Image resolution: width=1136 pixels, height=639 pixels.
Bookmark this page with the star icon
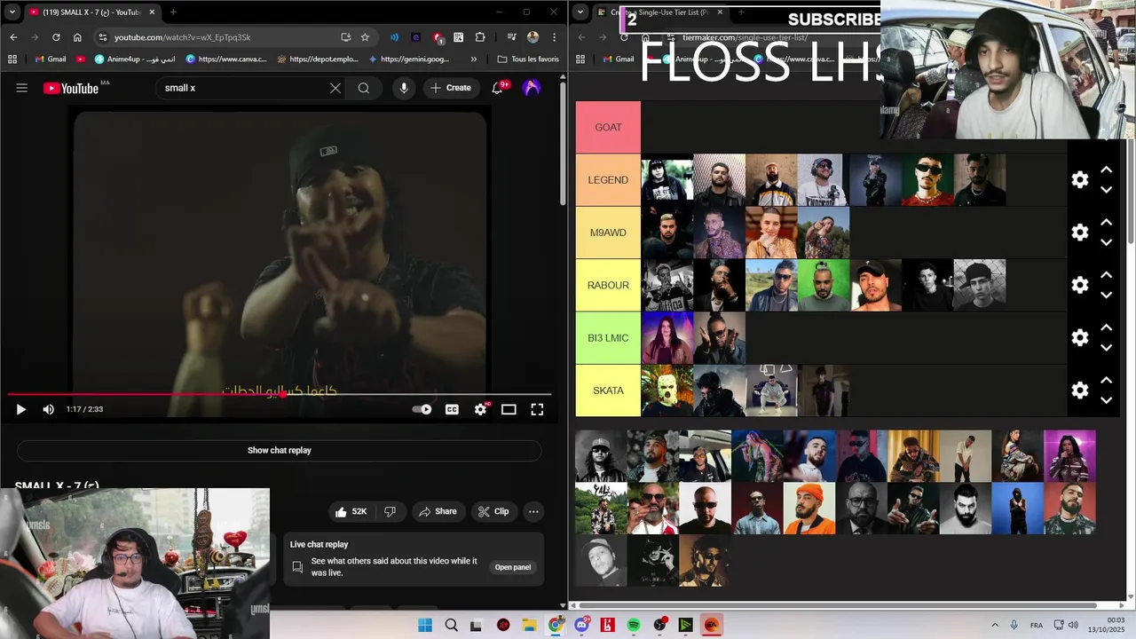click(x=365, y=37)
